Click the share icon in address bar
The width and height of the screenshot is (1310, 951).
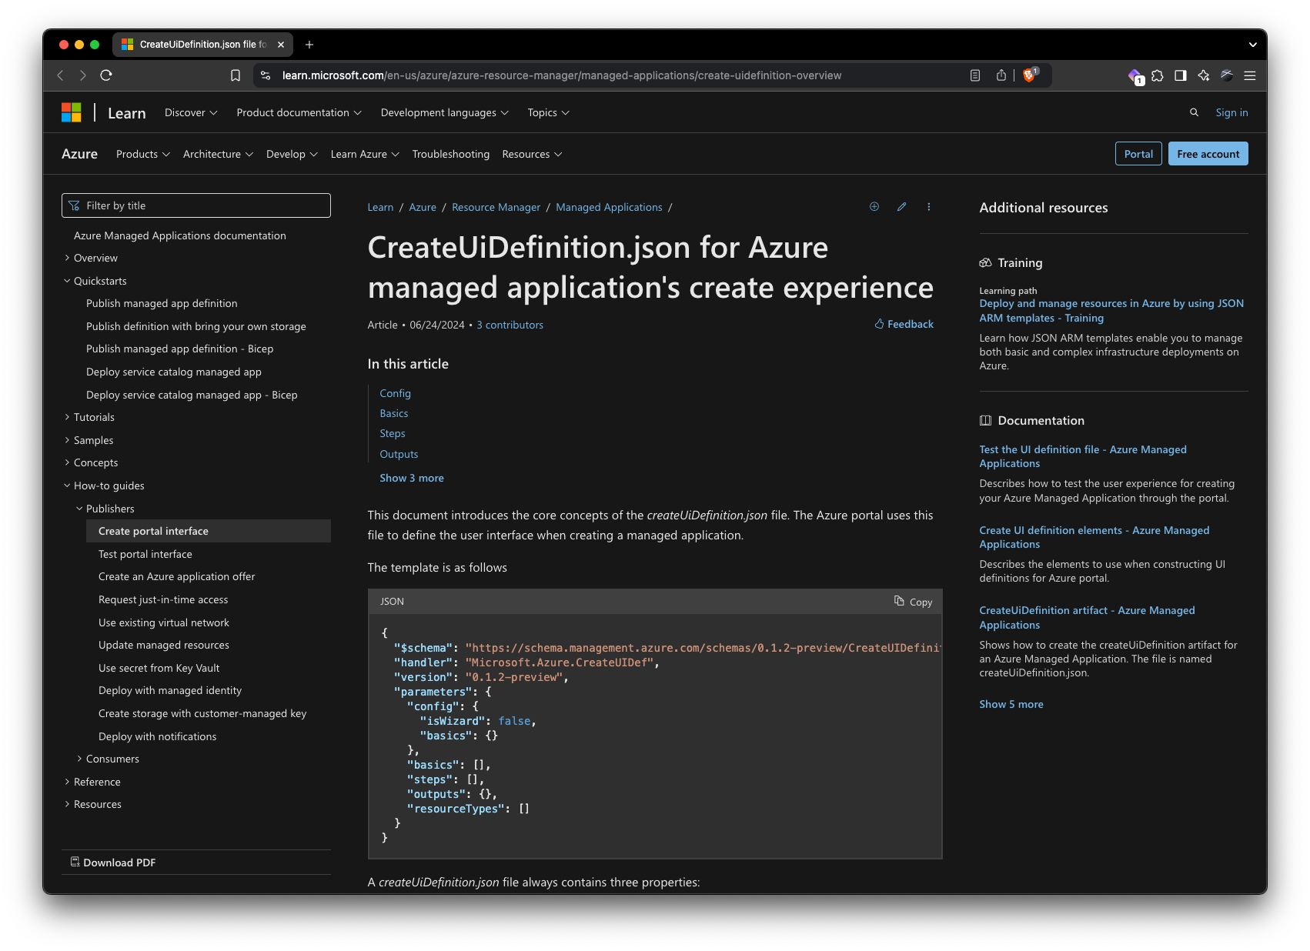[1001, 75]
